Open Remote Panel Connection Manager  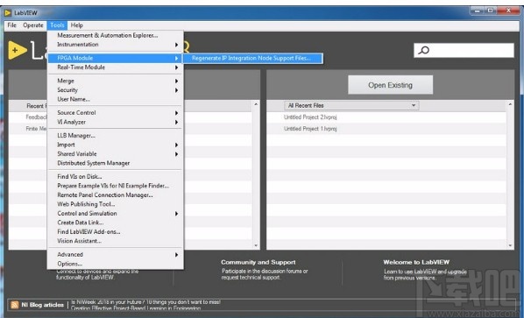point(116,195)
